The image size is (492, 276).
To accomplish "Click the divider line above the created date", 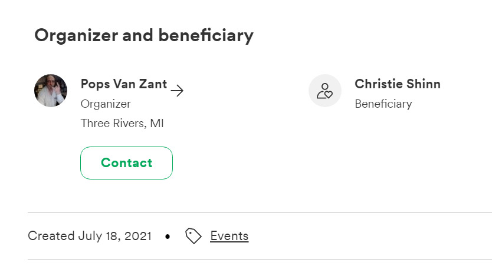I will (260, 213).
